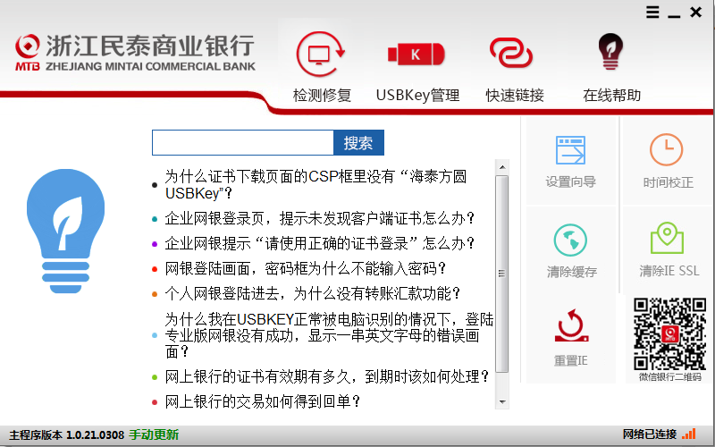Click the 清除IE SSL icon

click(667, 238)
